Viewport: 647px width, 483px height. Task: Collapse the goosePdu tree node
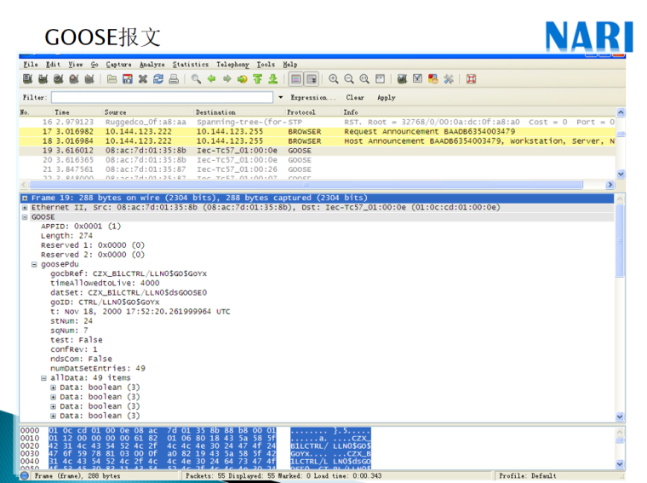34,264
